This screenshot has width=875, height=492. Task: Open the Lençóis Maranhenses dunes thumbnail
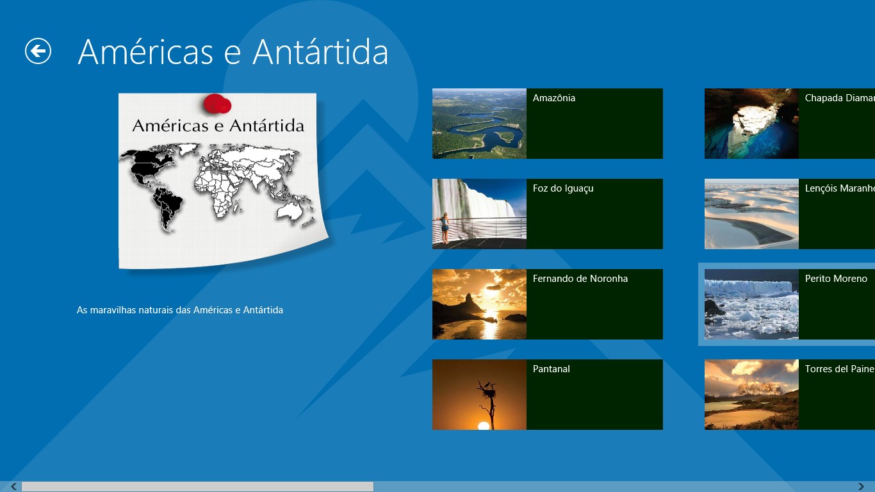751,214
